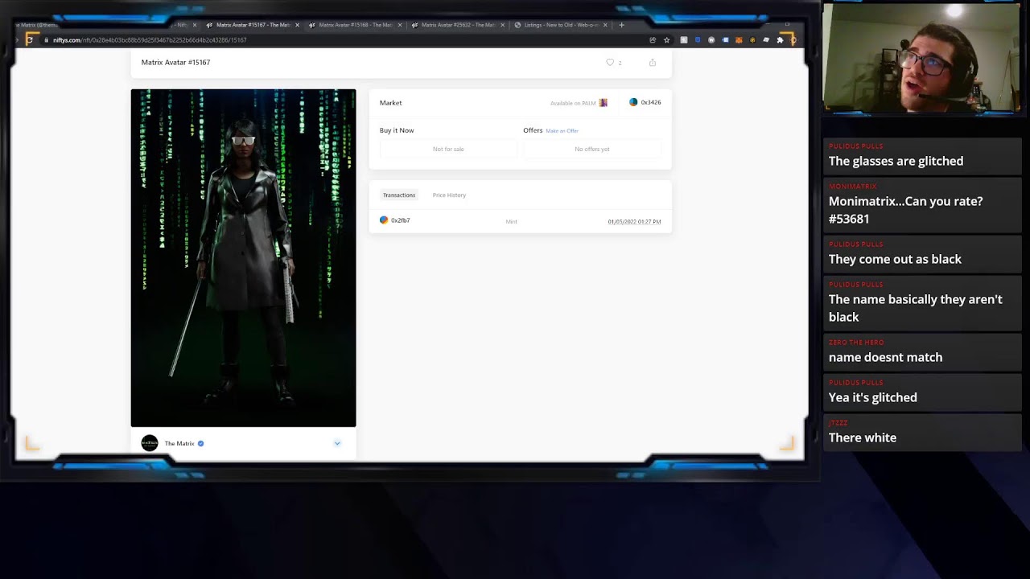
Task: Click the like count number 2
Action: (620, 63)
